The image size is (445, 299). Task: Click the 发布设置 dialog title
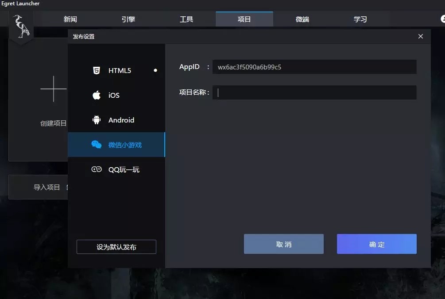point(84,37)
